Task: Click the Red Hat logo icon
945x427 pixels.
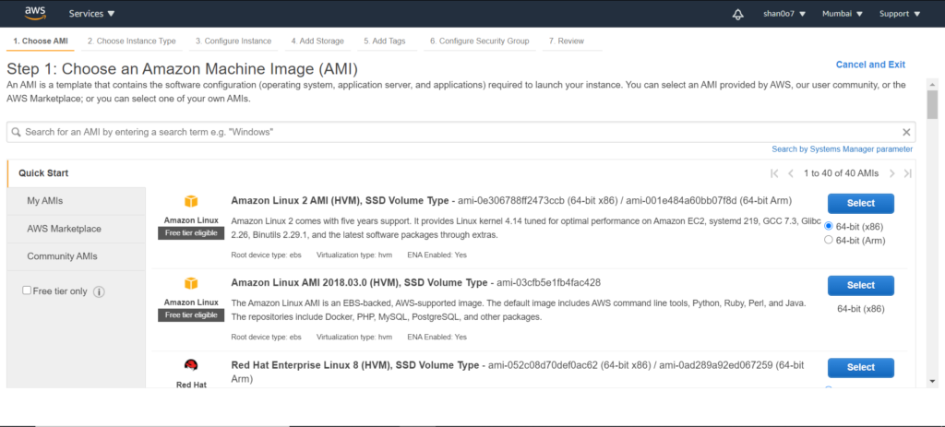Action: [x=191, y=365]
